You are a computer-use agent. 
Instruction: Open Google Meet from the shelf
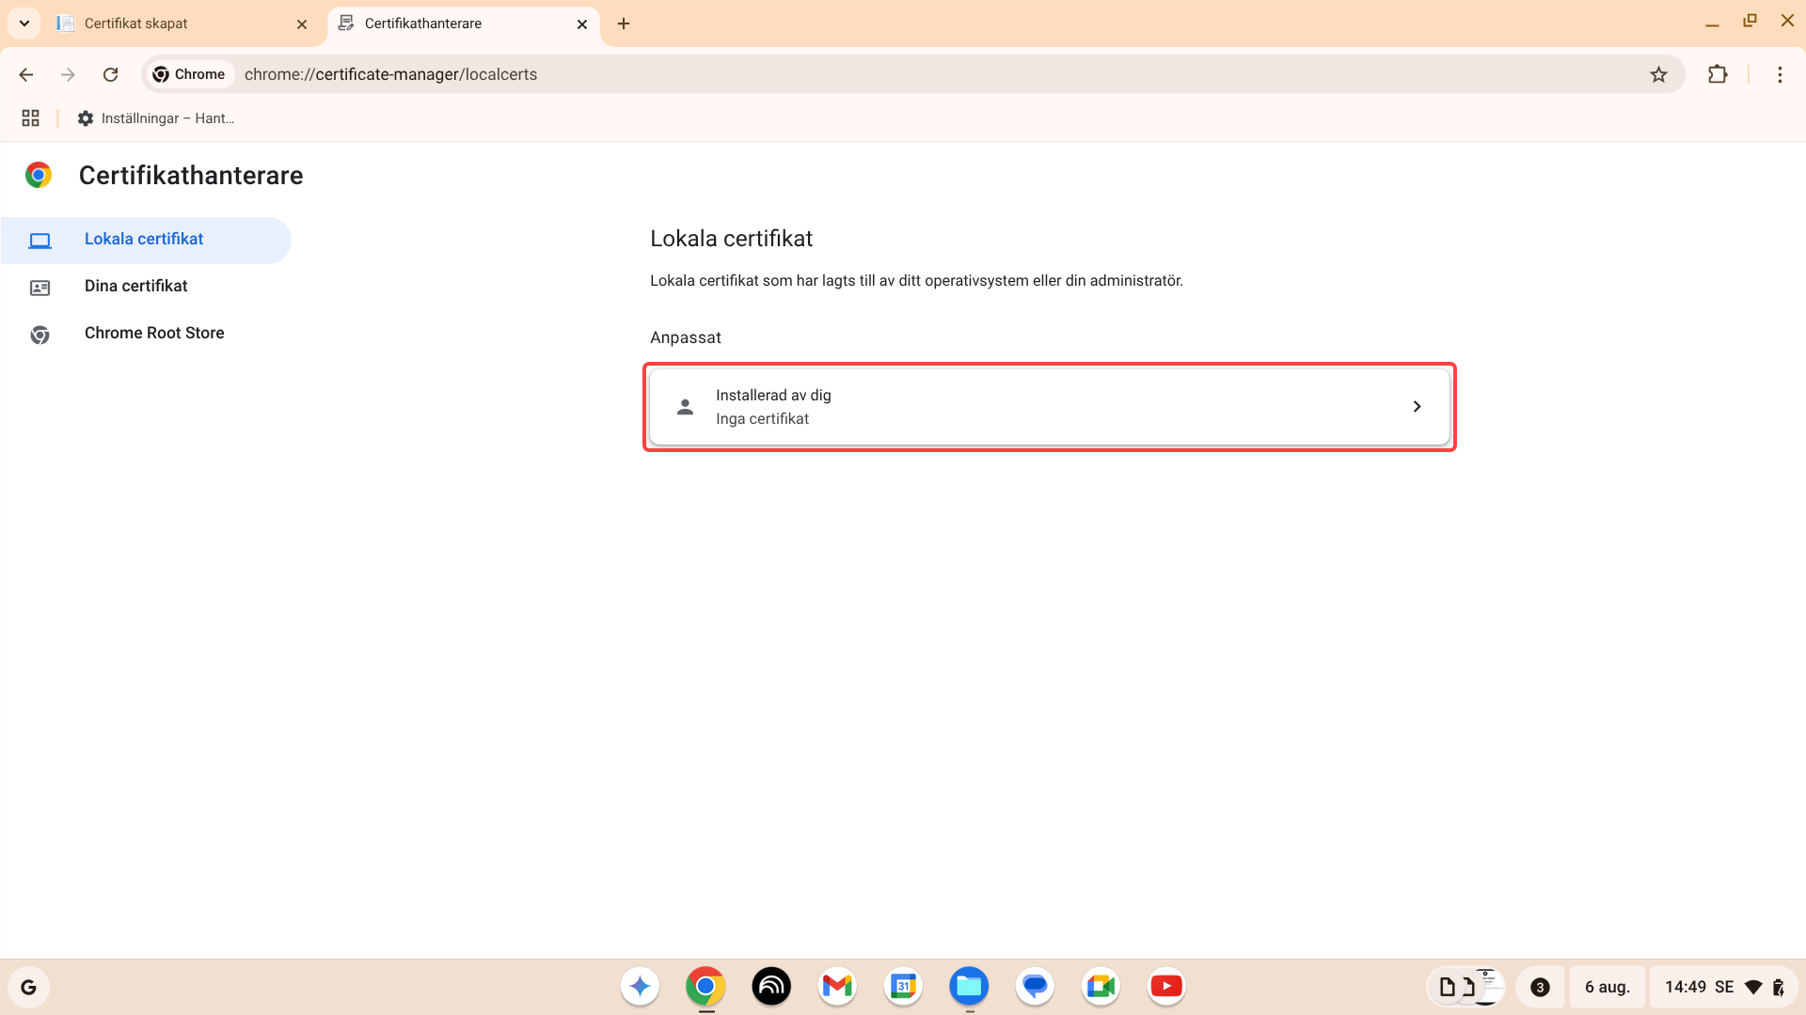1100,986
